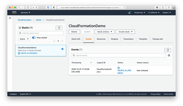Open the English (US) language selector
This screenshot has height=106, width=183.
point(25,94)
